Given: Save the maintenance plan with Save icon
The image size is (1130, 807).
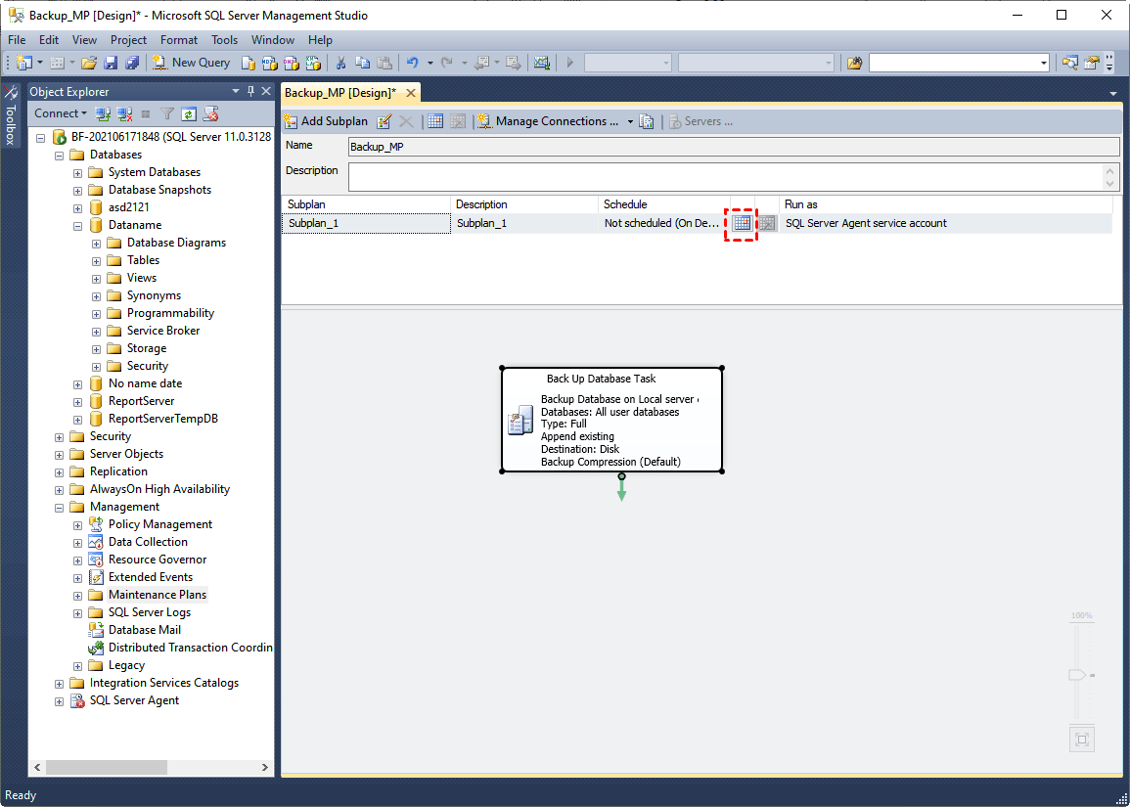Looking at the screenshot, I should pos(111,63).
